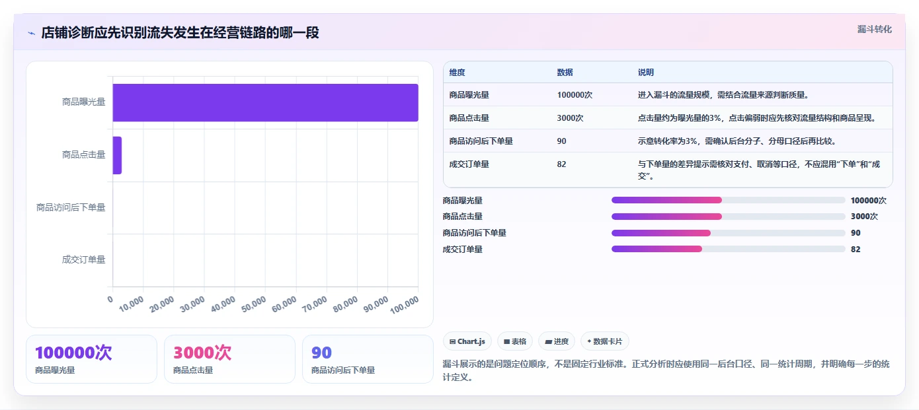Click the Chart.js chip
This screenshot has width=919, height=410.
[x=467, y=341]
